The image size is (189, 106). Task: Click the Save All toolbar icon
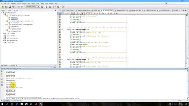pyautogui.click(x=13, y=7)
